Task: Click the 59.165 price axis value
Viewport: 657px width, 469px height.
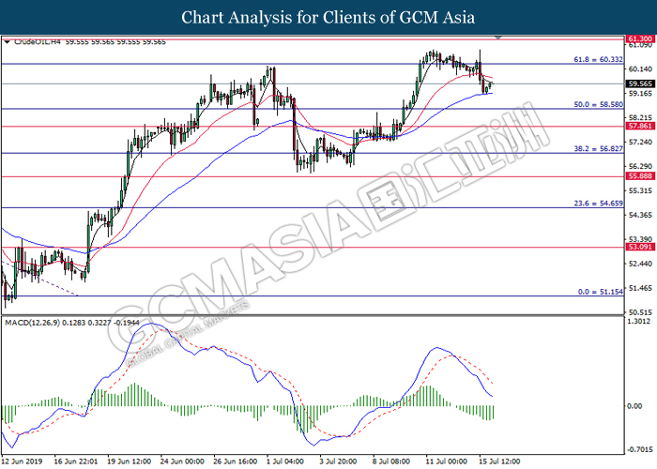Action: 640,94
